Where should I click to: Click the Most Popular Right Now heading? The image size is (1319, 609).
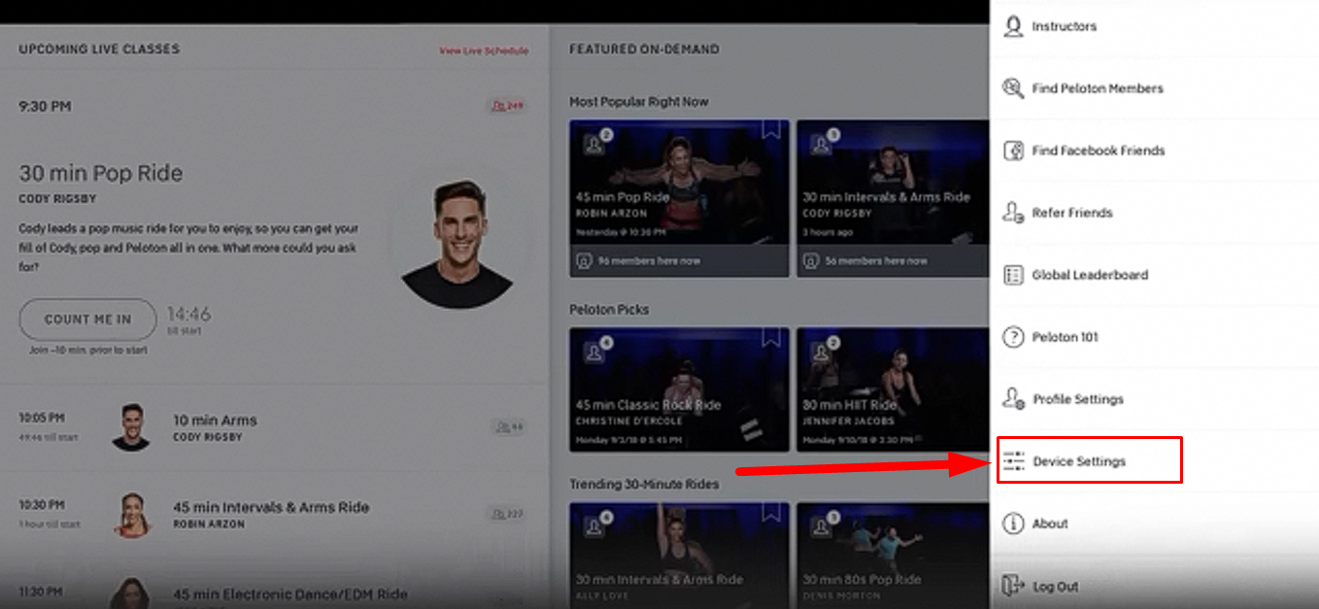pos(639,102)
